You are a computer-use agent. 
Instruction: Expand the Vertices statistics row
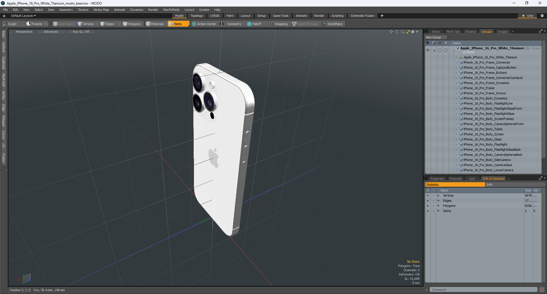pyautogui.click(x=438, y=195)
